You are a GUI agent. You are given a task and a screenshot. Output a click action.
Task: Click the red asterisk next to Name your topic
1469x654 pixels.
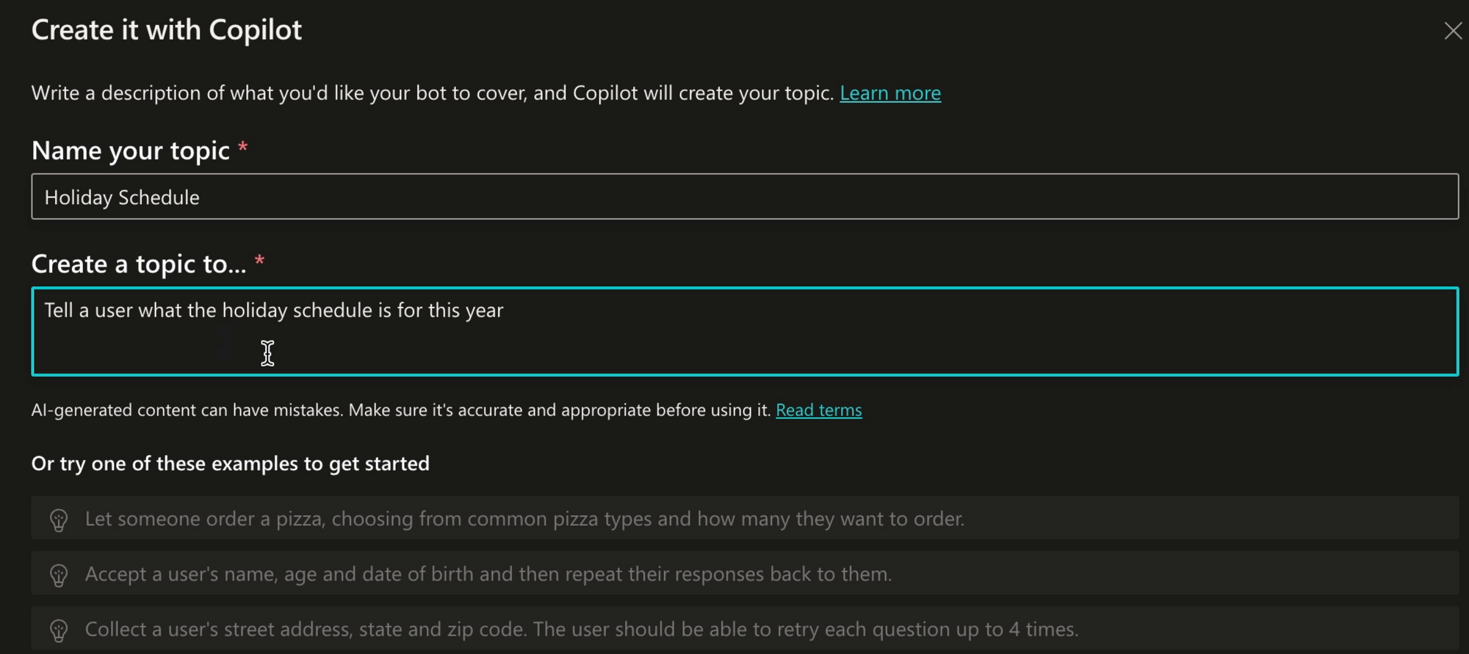(x=243, y=148)
